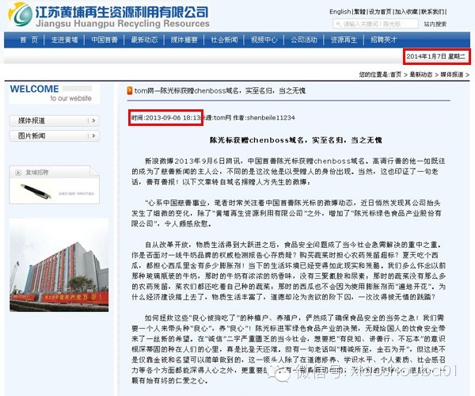This screenshot has height=396, width=475.
Task: Go to 首页 in the breadcrumb
Action: tap(396, 74)
